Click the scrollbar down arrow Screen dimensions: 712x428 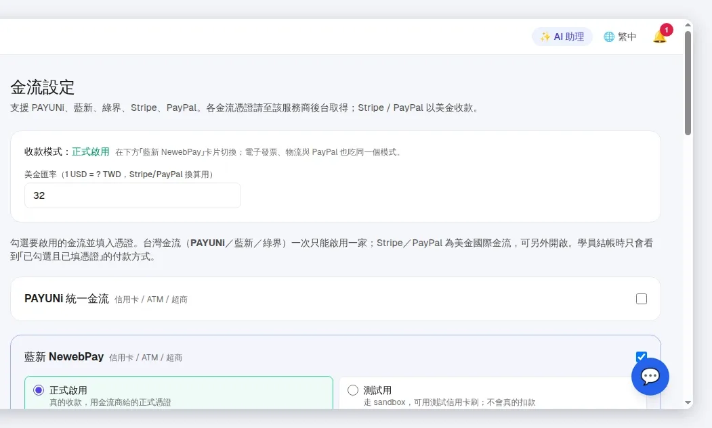click(x=688, y=402)
